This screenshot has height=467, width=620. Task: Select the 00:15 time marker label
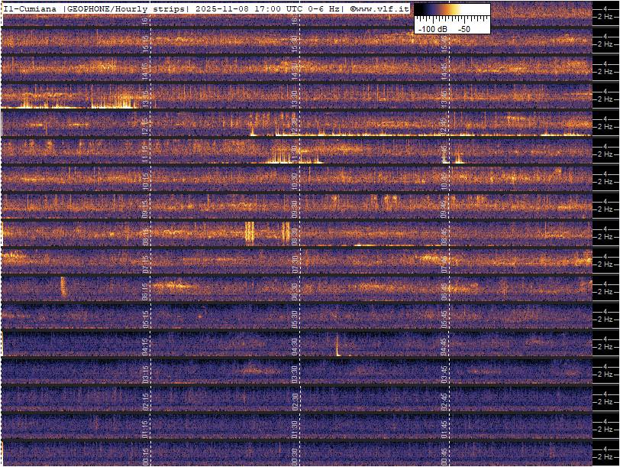pyautogui.click(x=147, y=456)
